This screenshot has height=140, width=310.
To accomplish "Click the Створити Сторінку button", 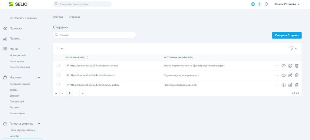I will tap(287, 35).
